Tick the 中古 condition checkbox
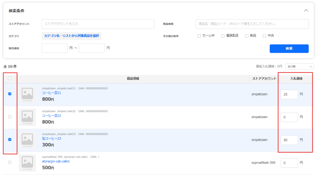 click(x=264, y=36)
